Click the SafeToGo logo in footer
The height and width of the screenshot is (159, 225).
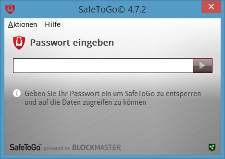(25, 147)
